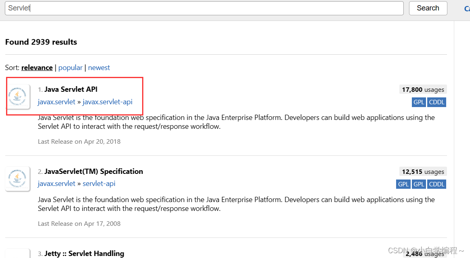Click the CDDL license tag on Java Servlet API
Screen dimensions: 470x258
tap(436, 102)
